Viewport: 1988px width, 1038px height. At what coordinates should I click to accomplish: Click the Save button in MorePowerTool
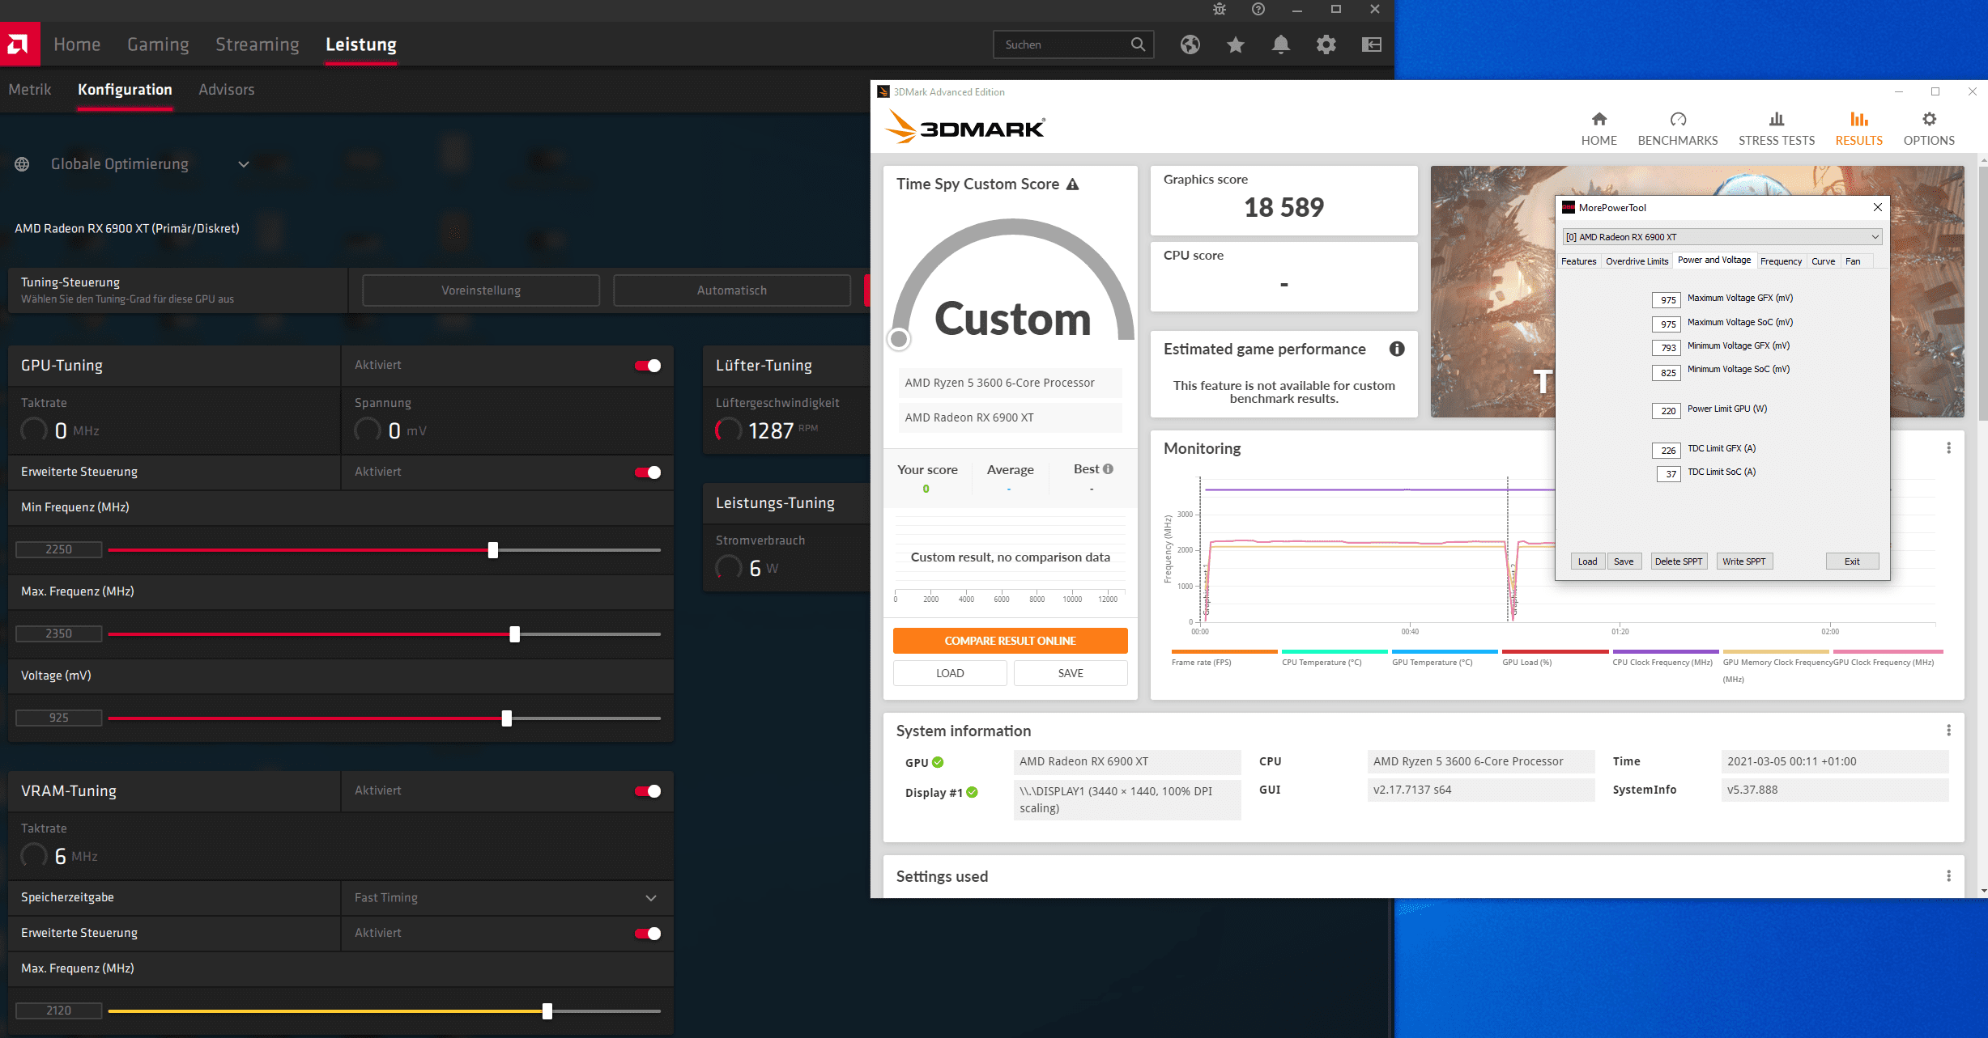[1624, 561]
